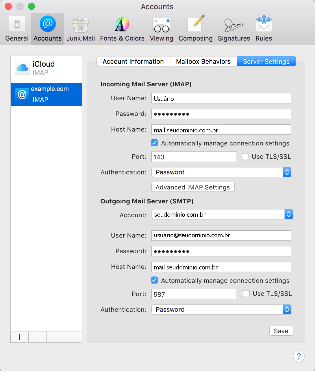315x372 pixels.
Task: Select the iCloud account in the sidebar
Action: pos(46,68)
